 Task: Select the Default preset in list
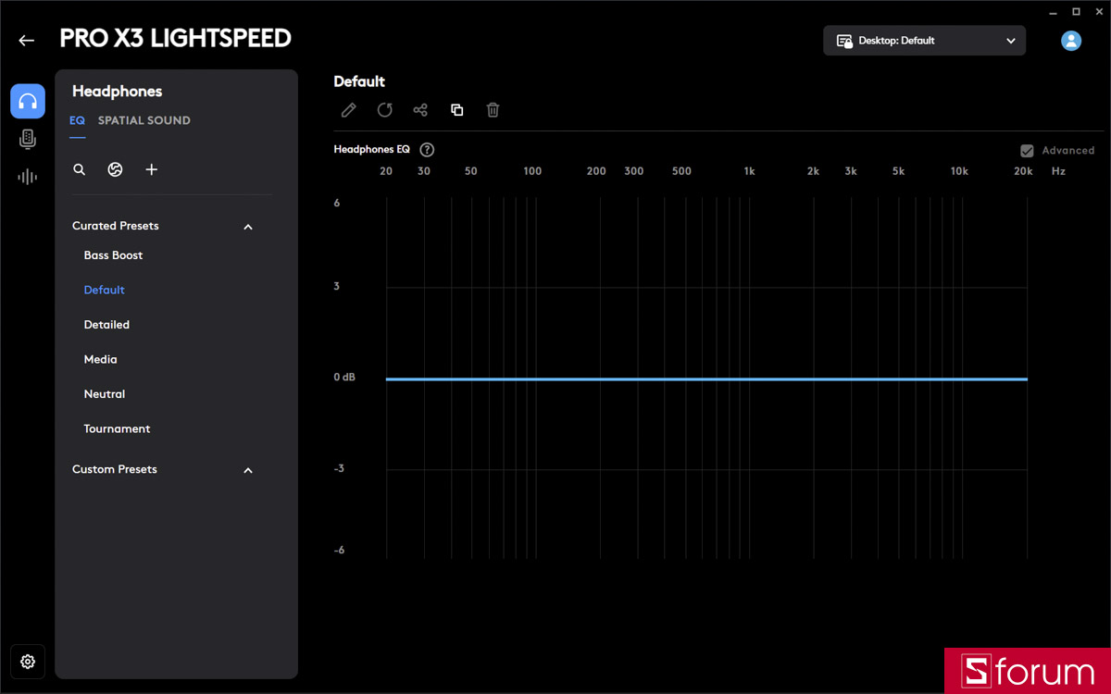[104, 290]
